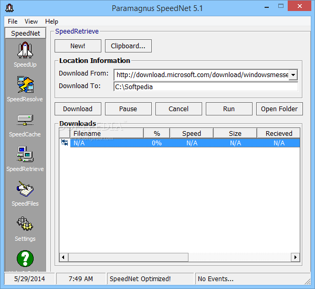Click the Speed column header
Image resolution: width=315 pixels, height=289 pixels.
[x=192, y=133]
